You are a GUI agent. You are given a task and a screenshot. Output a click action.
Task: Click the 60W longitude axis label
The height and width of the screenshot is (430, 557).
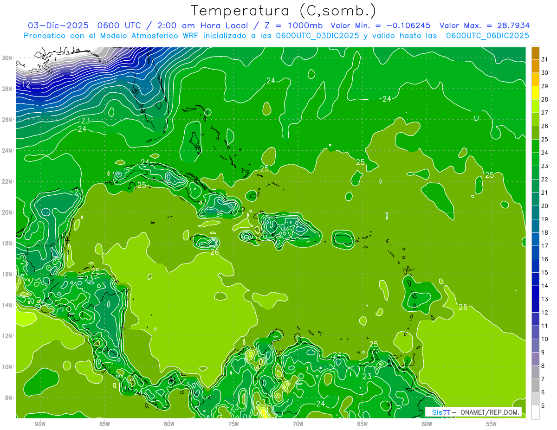pyautogui.click(x=427, y=424)
